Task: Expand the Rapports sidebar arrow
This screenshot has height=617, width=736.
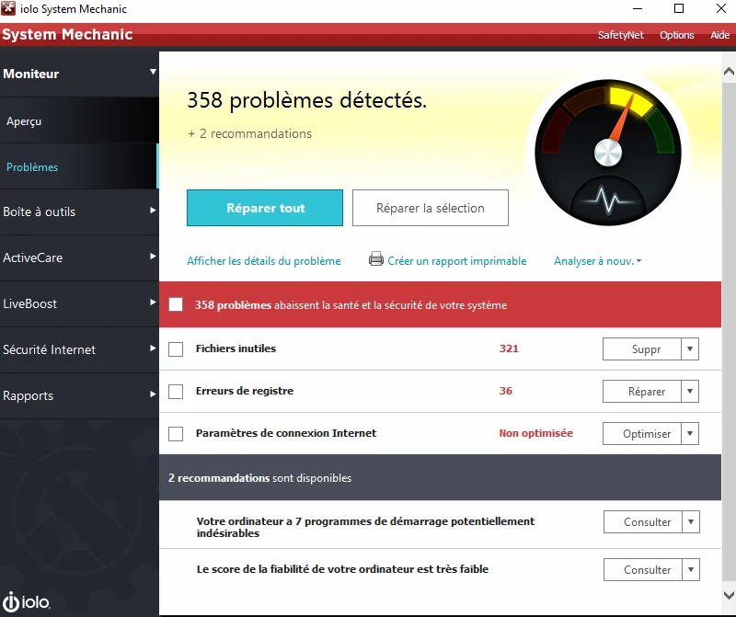Action: pos(153,394)
